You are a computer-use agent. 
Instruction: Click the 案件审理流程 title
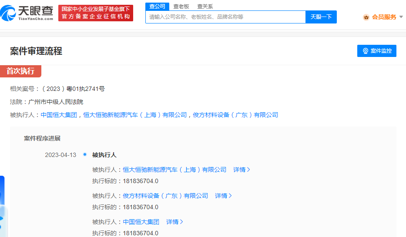36,51
